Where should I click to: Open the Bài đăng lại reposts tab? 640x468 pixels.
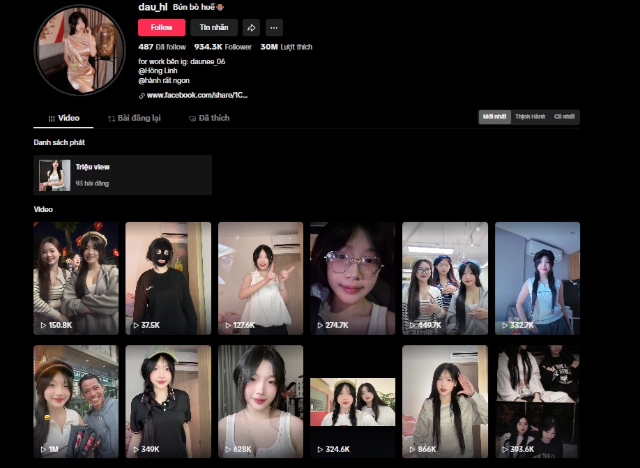click(134, 118)
